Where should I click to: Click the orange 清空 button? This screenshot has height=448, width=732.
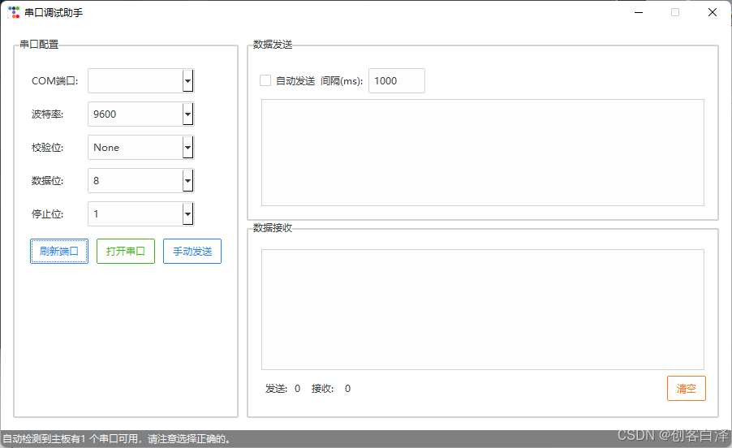tap(687, 388)
